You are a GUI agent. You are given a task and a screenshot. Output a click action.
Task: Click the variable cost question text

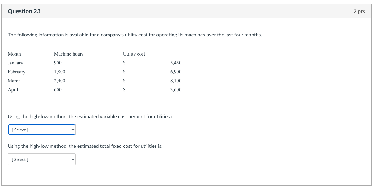pos(92,116)
